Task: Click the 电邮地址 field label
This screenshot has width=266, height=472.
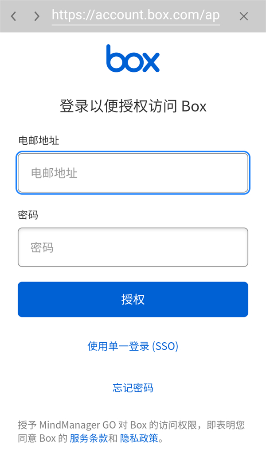Action: [x=33, y=141]
